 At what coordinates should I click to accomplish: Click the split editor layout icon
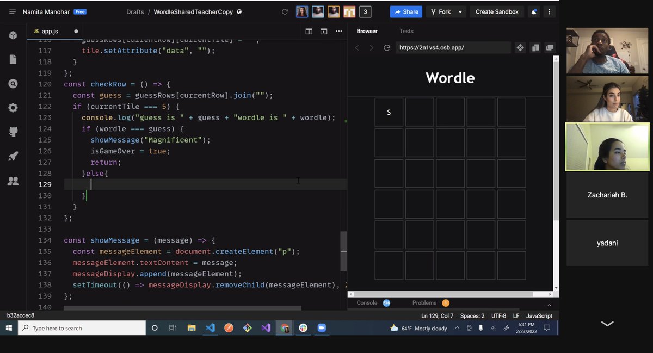click(x=309, y=32)
